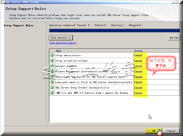Viewport: 183px width, 136px height.
Task: Select the Restart computer rule text
Action: coord(66,66)
